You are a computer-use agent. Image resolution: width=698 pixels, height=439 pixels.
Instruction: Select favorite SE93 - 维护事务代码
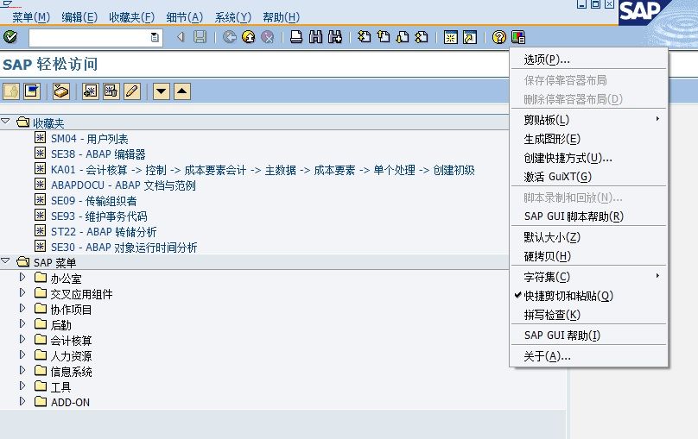pos(98,216)
